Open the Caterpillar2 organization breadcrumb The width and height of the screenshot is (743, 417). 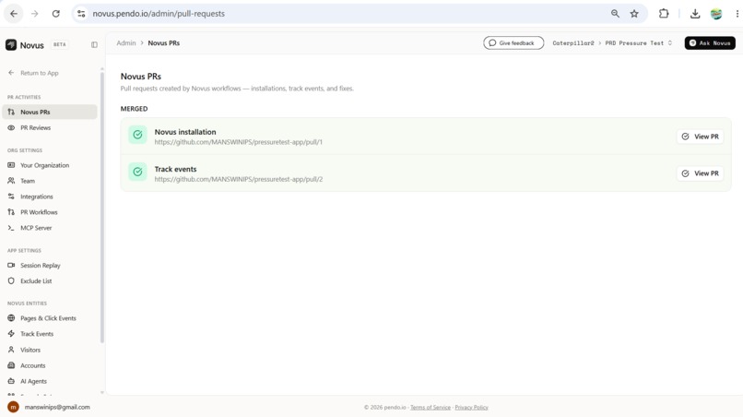pos(572,43)
